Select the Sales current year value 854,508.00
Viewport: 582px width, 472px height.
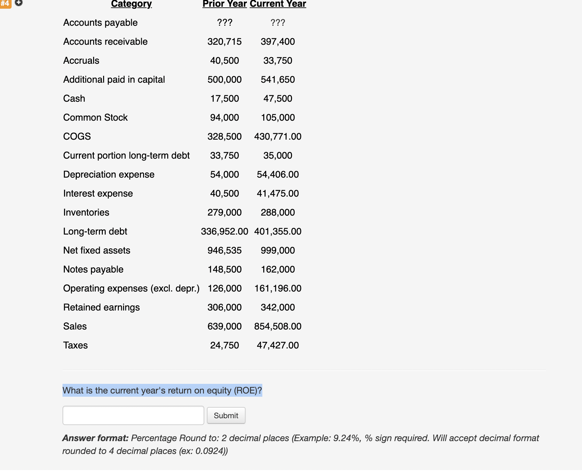coord(277,326)
